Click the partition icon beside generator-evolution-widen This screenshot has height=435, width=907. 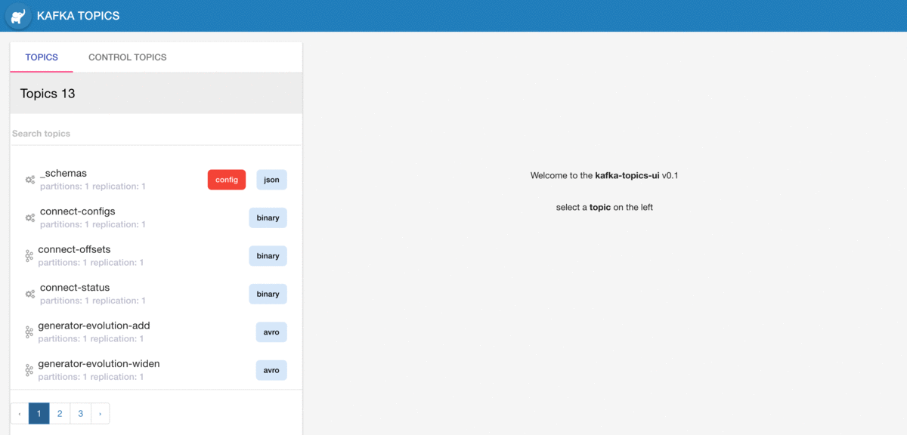[29, 370]
